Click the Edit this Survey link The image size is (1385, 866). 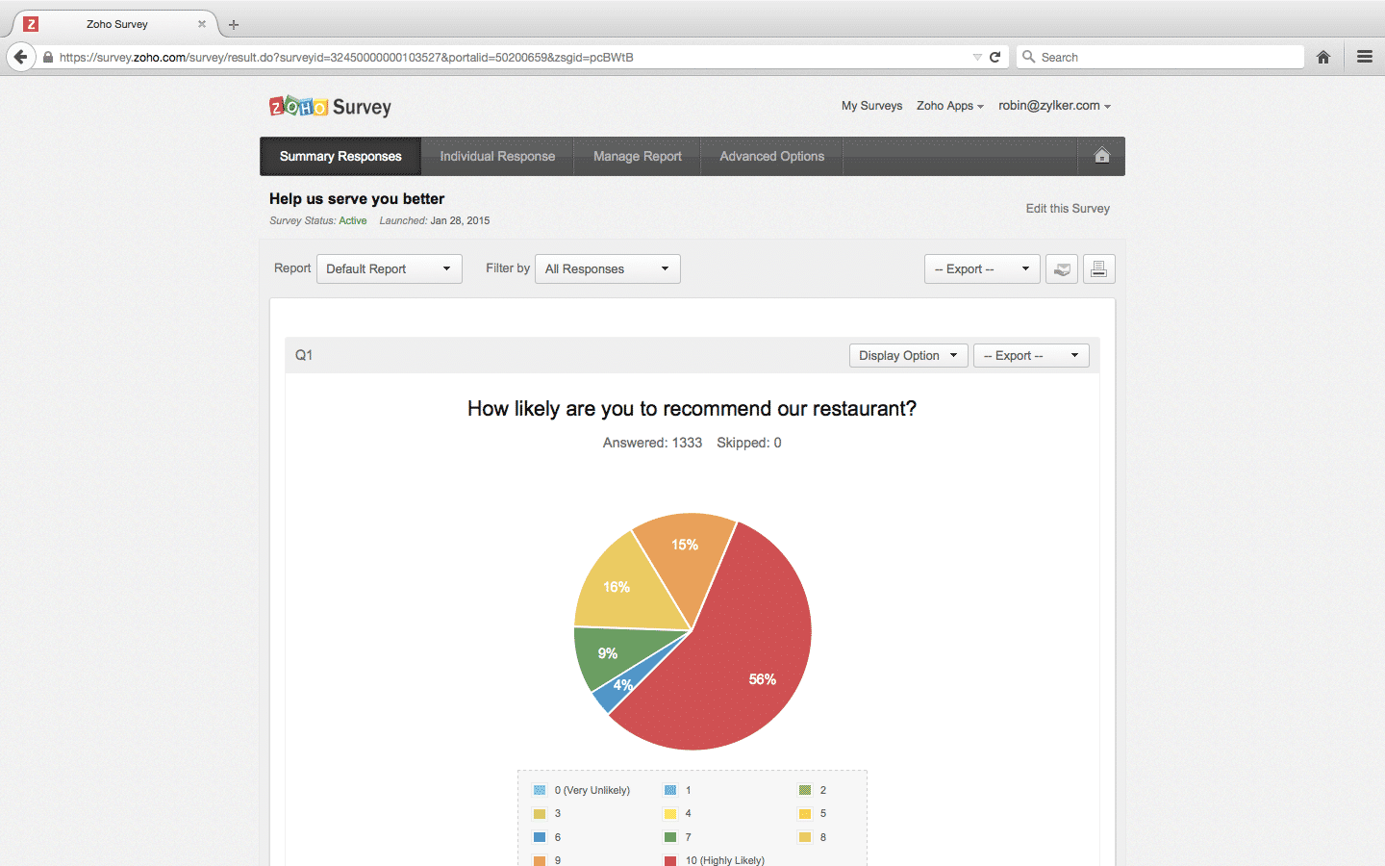coord(1068,208)
